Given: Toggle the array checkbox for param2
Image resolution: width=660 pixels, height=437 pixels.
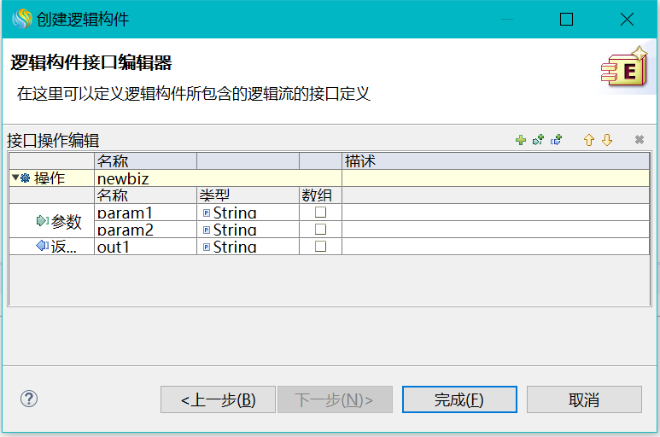Looking at the screenshot, I should tap(320, 230).
